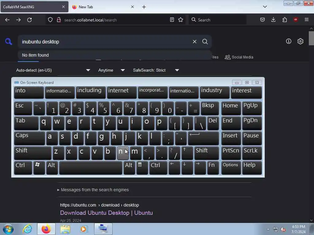Click the ubuntu.com download desktop URL
Viewport: 314px width, 235px height.
[x=99, y=205]
